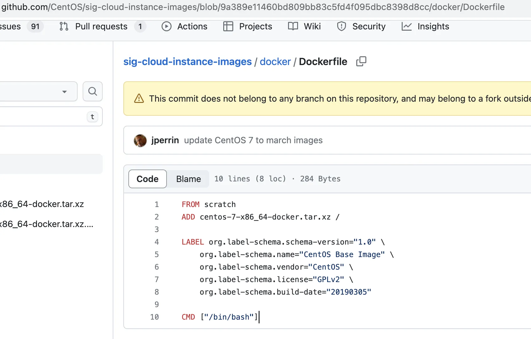This screenshot has width=531, height=339.
Task: Click the Insights graph icon
Action: (x=406, y=27)
